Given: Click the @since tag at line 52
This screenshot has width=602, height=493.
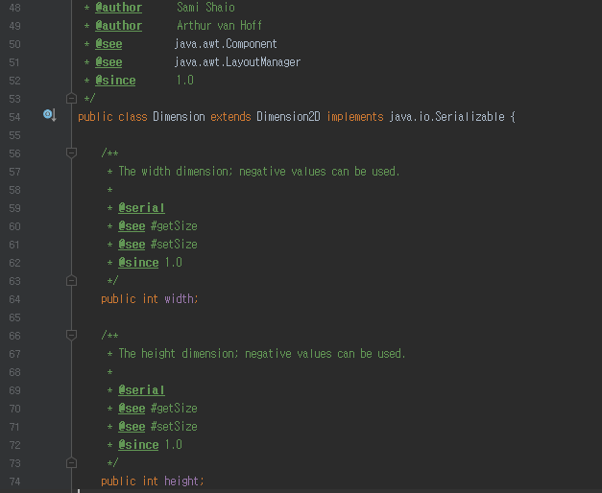Looking at the screenshot, I should [115, 81].
